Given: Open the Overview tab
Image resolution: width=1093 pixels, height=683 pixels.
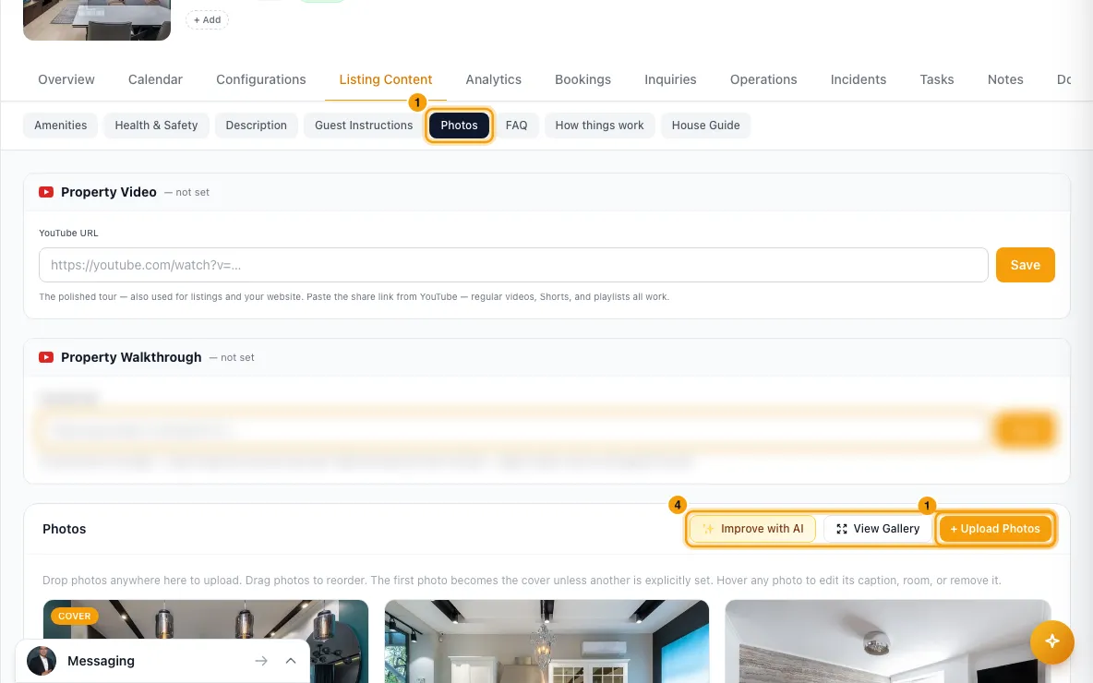Looking at the screenshot, I should coord(66,79).
